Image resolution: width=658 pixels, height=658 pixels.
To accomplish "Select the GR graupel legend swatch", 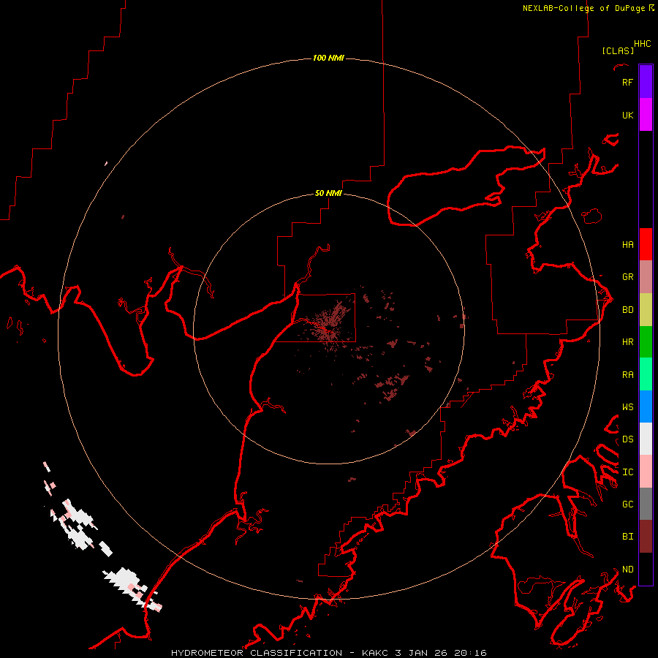I will (x=646, y=276).
